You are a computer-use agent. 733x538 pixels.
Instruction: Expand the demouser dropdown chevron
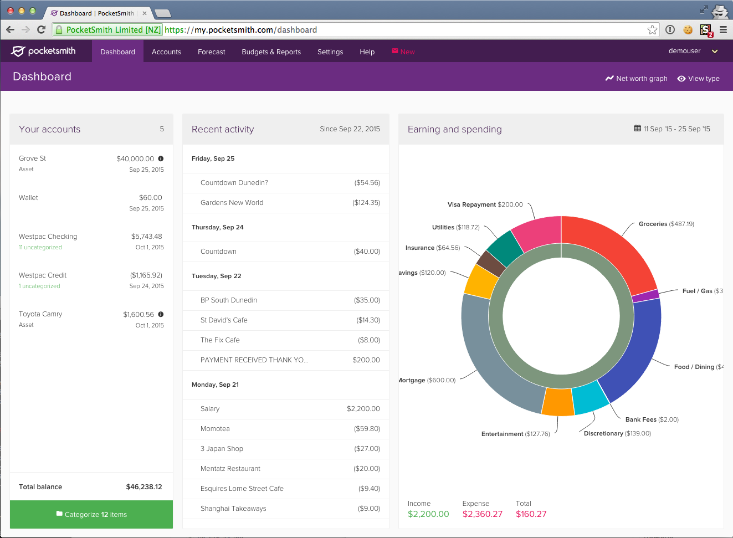(x=715, y=51)
